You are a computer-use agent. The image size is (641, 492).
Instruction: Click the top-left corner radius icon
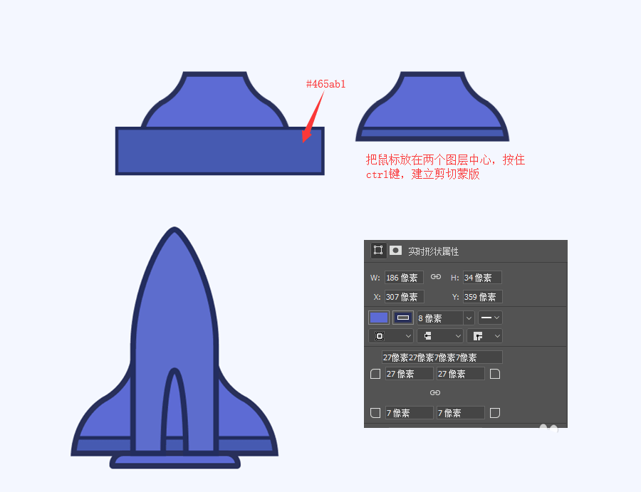pos(375,374)
